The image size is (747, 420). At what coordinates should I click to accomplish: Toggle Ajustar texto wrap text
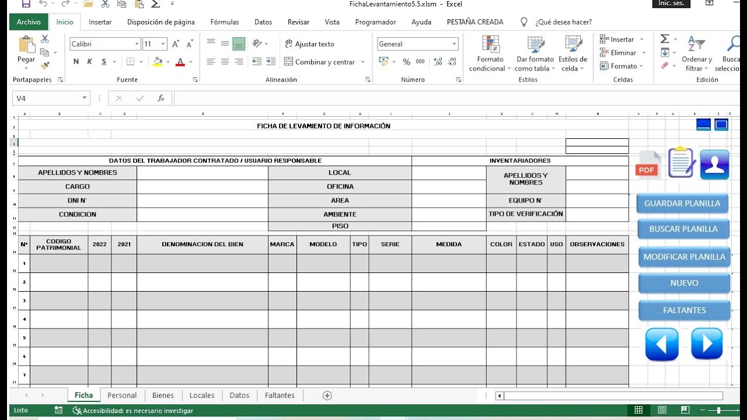click(309, 44)
